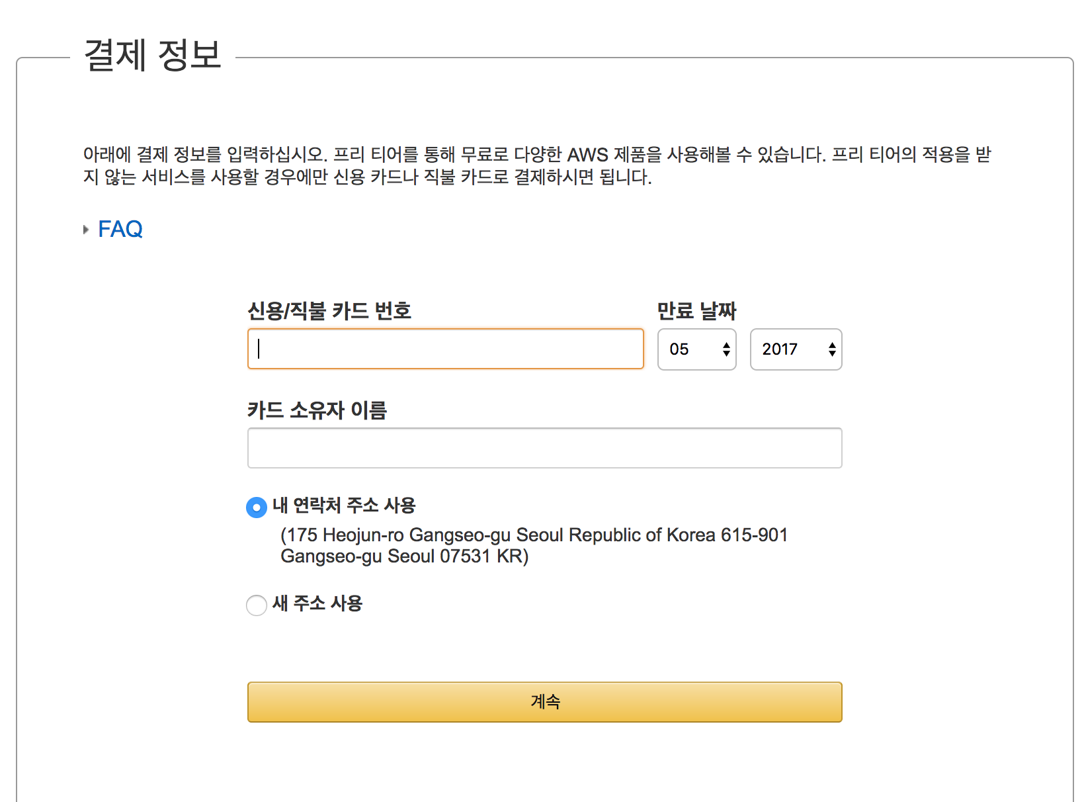This screenshot has width=1082, height=802.
Task: Click the payment info description paragraph
Action: (x=537, y=165)
